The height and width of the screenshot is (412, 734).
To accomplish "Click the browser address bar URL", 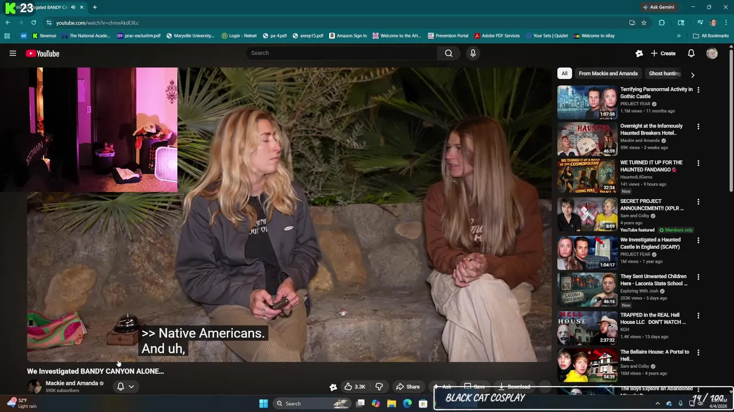I will point(97,23).
